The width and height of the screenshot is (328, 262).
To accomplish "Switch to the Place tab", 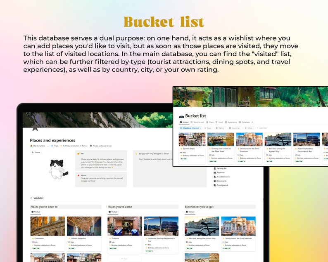I will click(210, 122).
